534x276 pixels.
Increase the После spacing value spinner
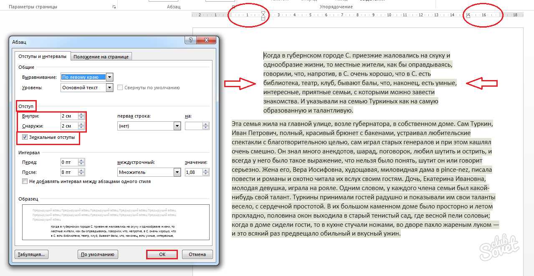tap(81, 170)
